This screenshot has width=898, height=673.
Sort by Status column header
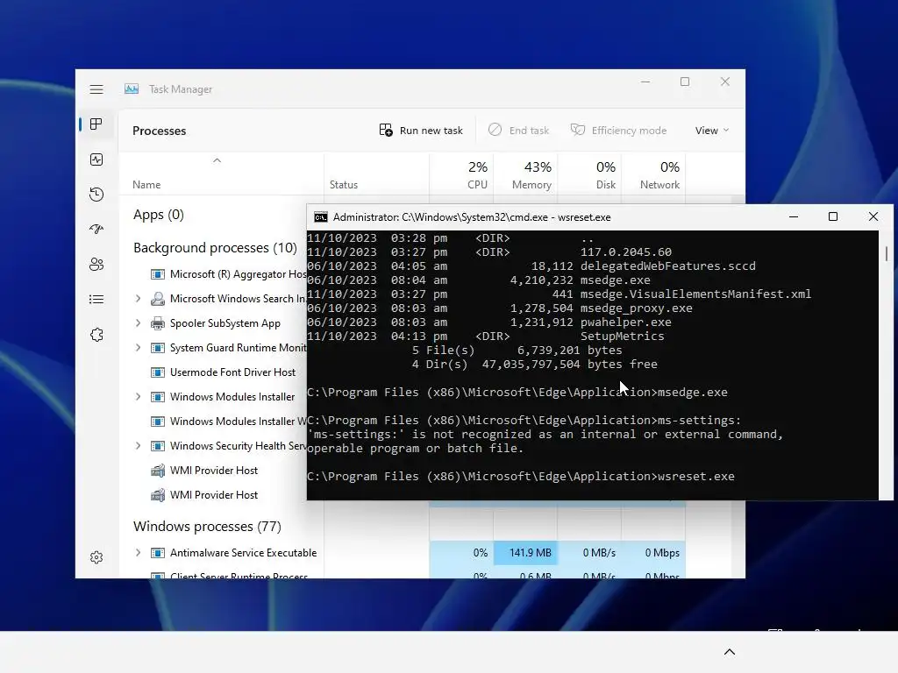376,174
